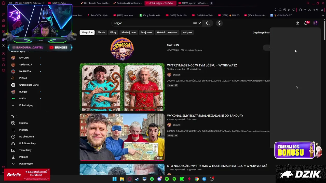This screenshot has width=326, height=183.
Task: Open Opera easy setup sliders icon
Action: (322, 10)
